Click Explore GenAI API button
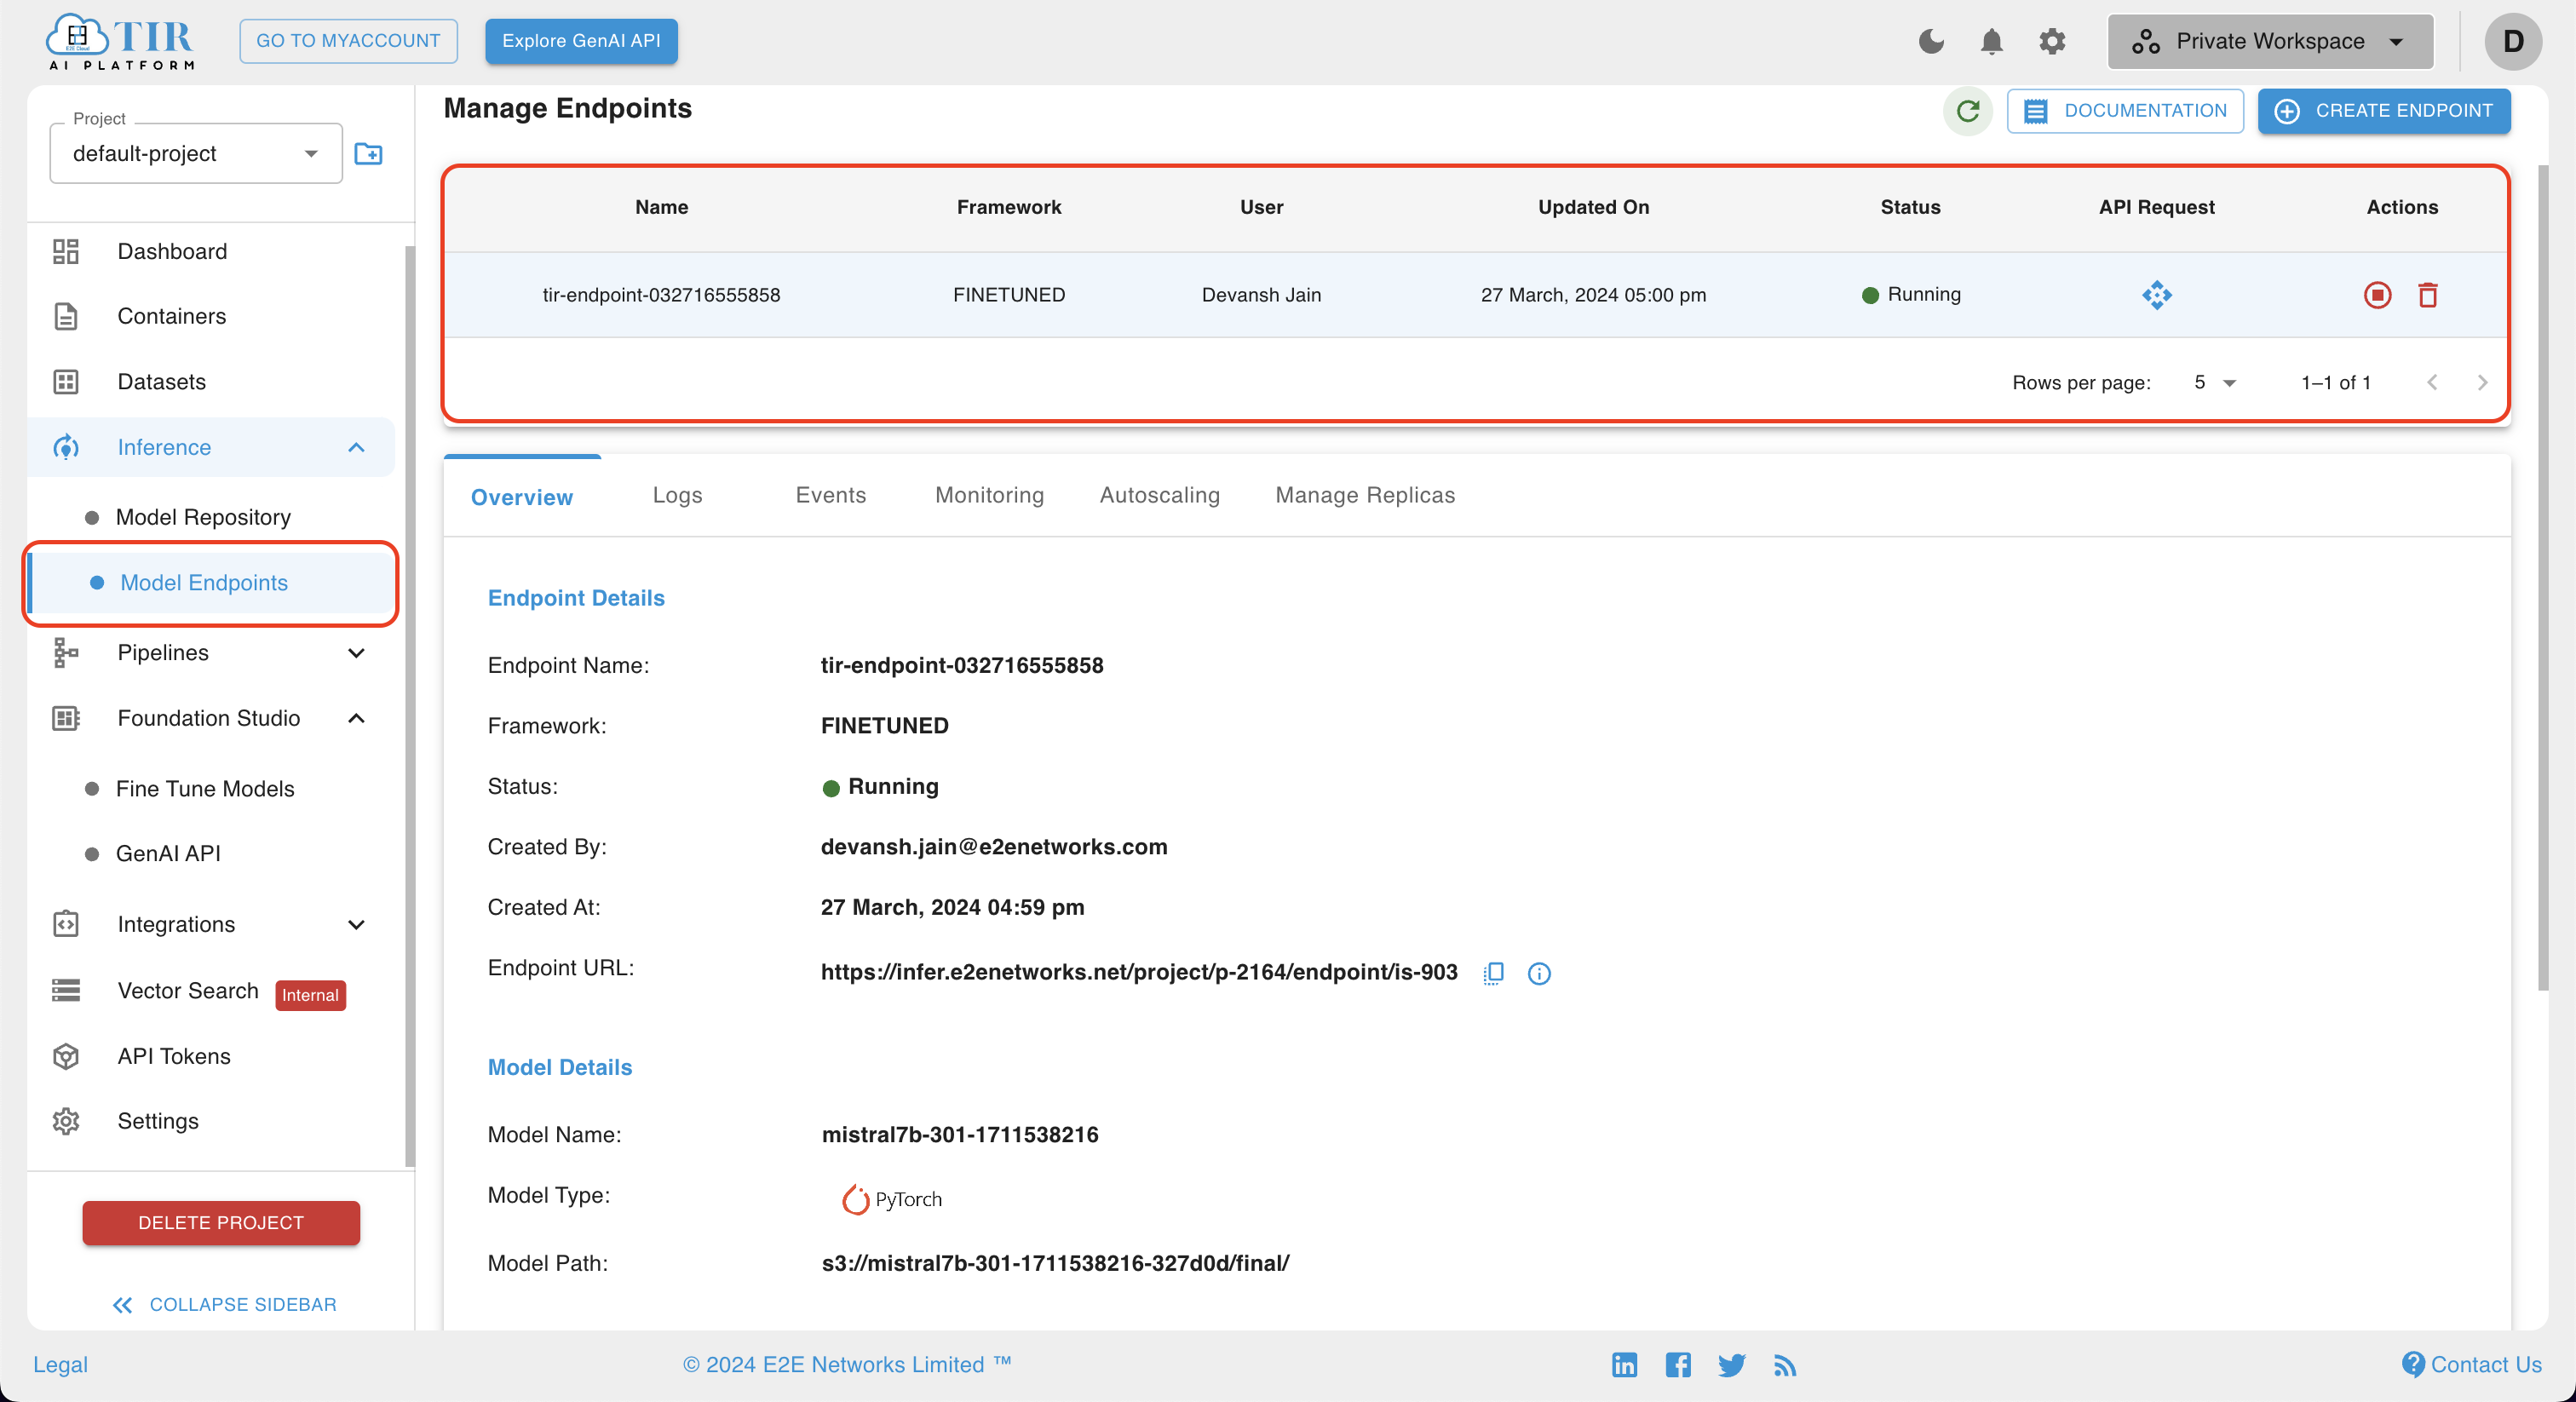2576x1402 pixels. (581, 41)
